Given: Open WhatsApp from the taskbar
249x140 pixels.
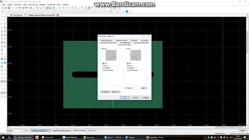Looking at the screenshot, I should click(89, 137).
